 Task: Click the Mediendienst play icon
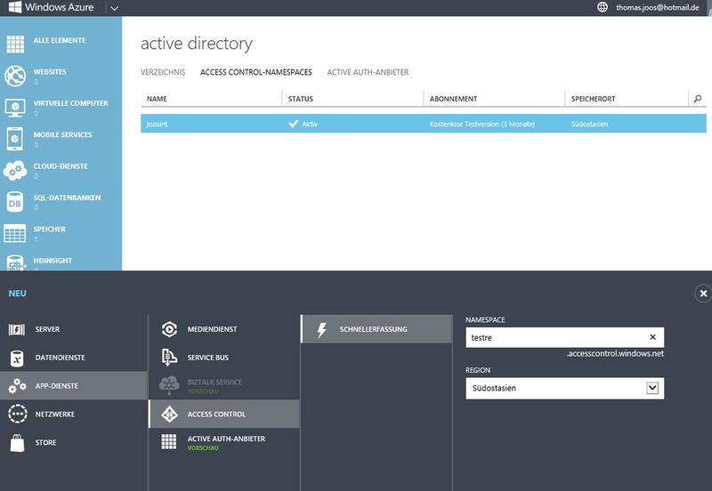[169, 329]
